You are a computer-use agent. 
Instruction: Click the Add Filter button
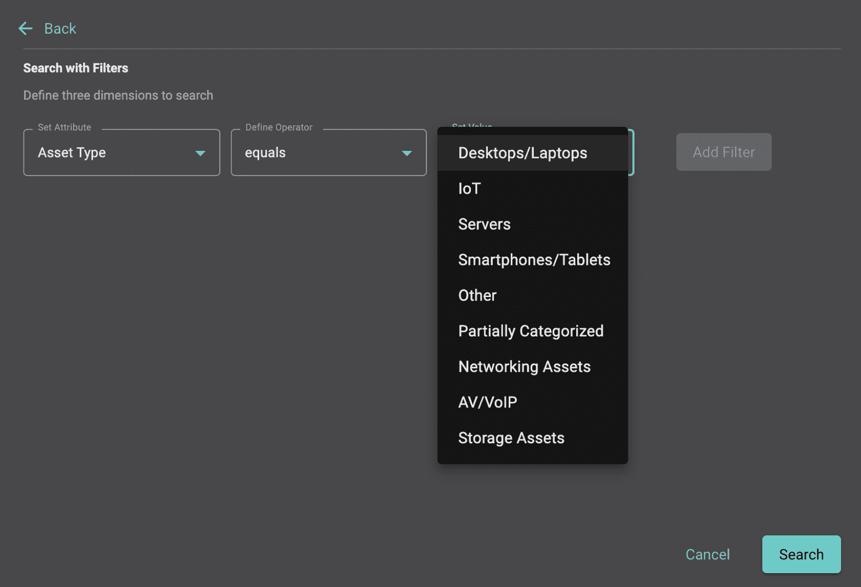coord(724,152)
